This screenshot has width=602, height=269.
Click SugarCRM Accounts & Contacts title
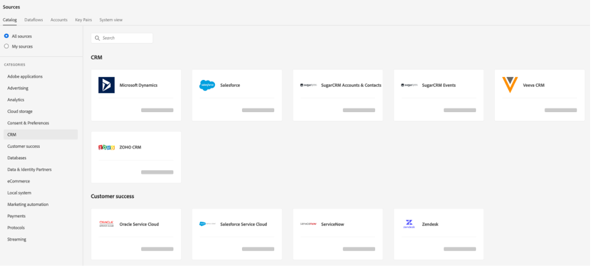[x=351, y=85]
